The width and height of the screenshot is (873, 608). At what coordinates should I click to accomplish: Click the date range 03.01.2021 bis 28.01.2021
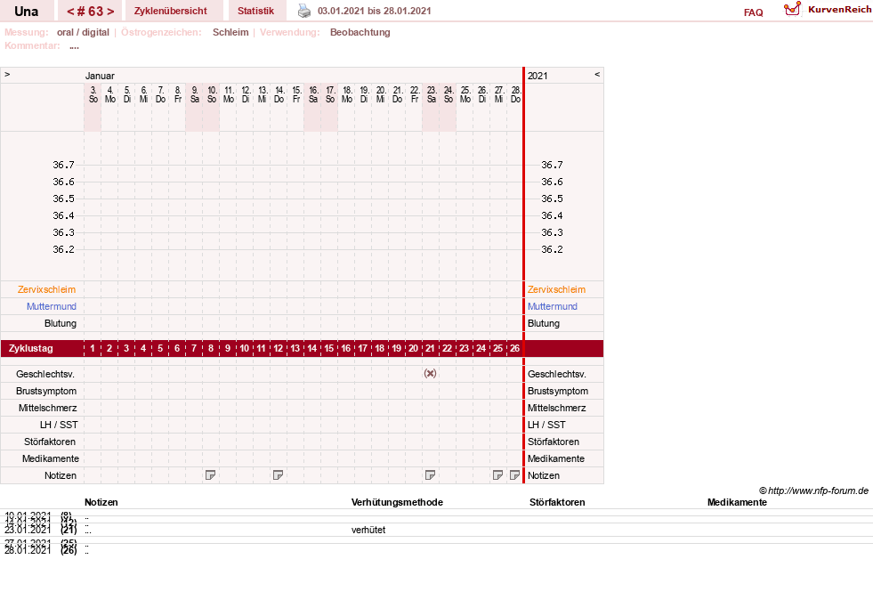coord(374,11)
